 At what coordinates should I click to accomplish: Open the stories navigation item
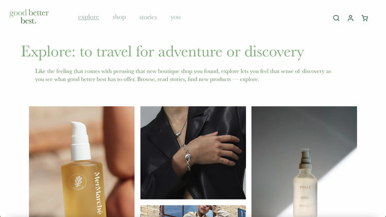(148, 17)
